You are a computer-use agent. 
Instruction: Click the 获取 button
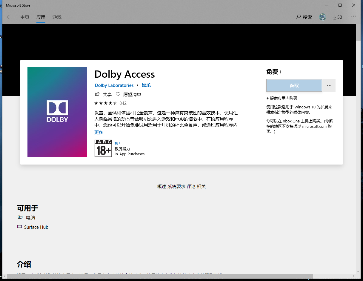(x=294, y=86)
